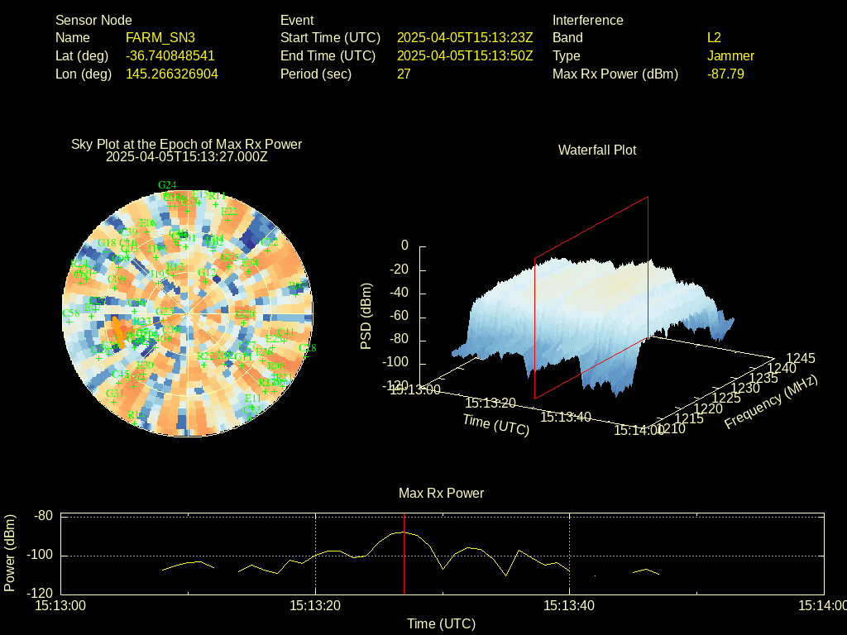Click the L2 band value
This screenshot has height=635, width=847.
pos(714,38)
